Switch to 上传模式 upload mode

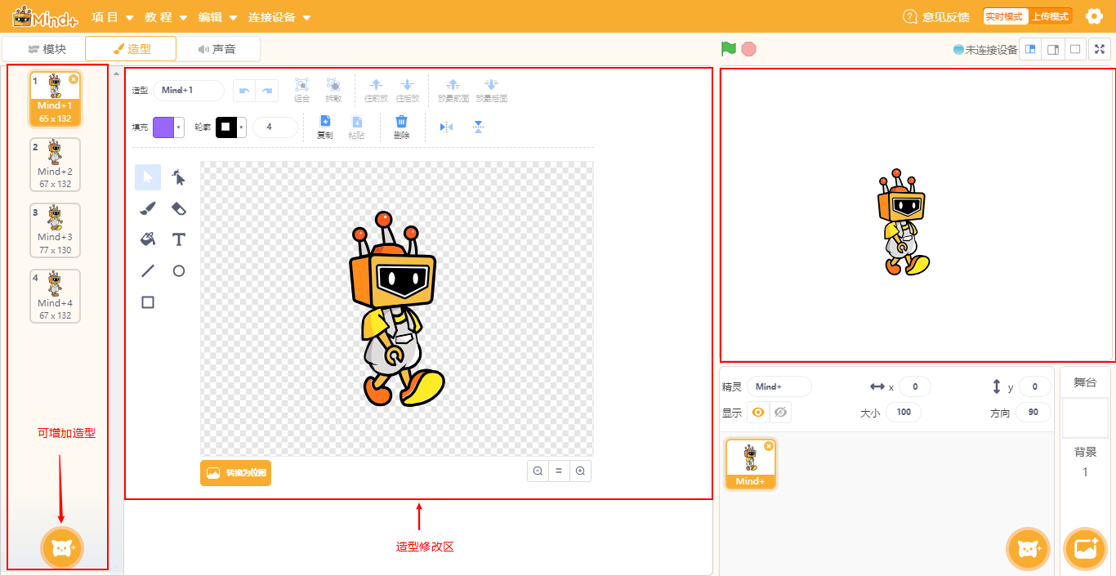click(1050, 16)
